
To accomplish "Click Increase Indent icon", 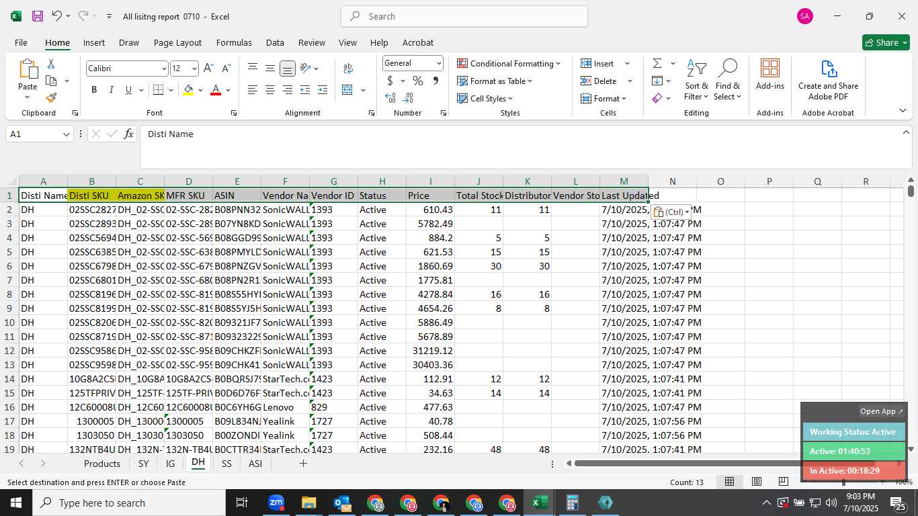I will click(323, 90).
